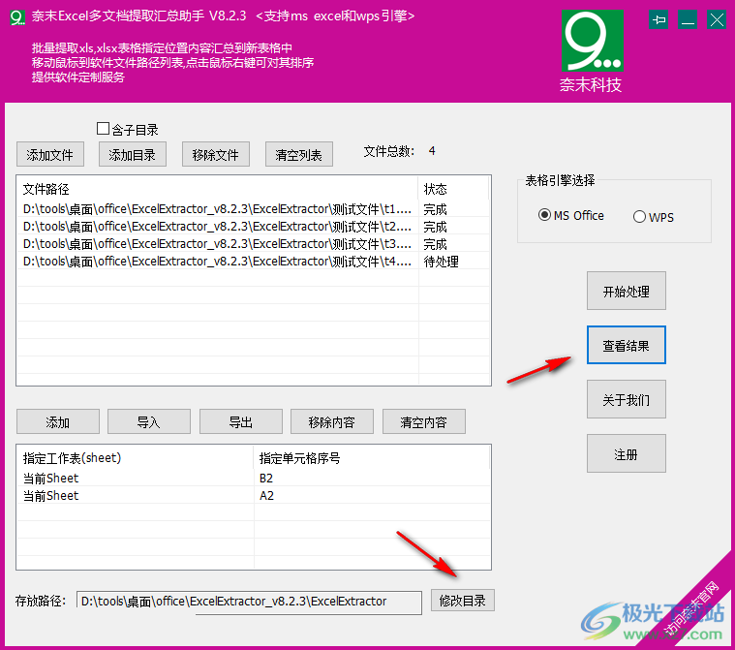Click the 移除文件 button

click(216, 154)
